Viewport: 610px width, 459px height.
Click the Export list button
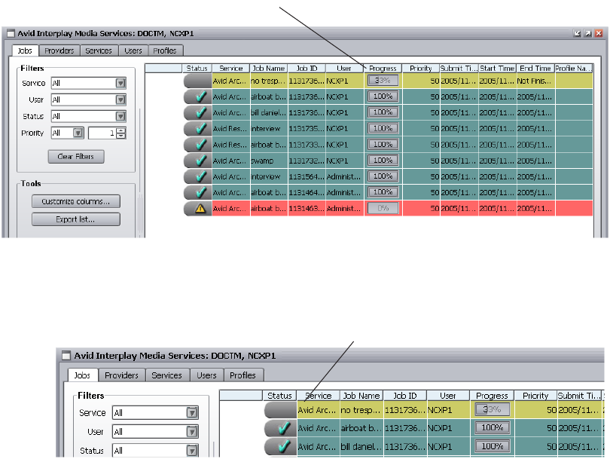(x=76, y=219)
